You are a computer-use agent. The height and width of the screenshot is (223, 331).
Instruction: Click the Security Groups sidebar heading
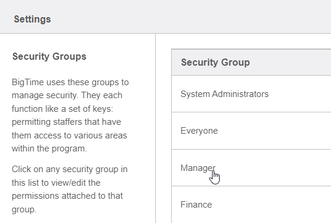pyautogui.click(x=49, y=57)
